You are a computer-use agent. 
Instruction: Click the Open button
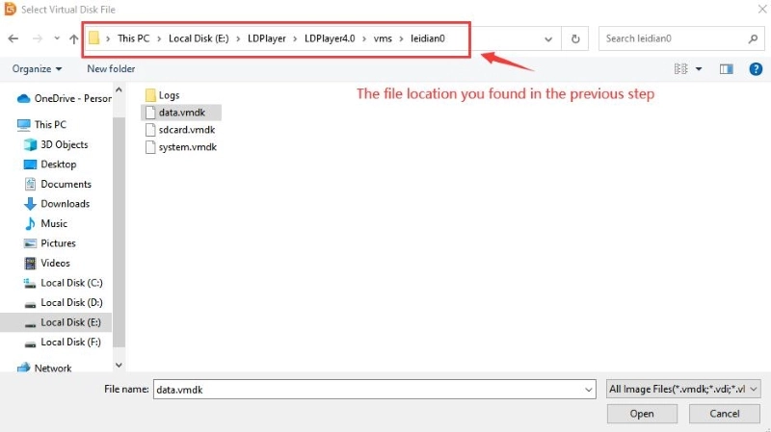[642, 414]
